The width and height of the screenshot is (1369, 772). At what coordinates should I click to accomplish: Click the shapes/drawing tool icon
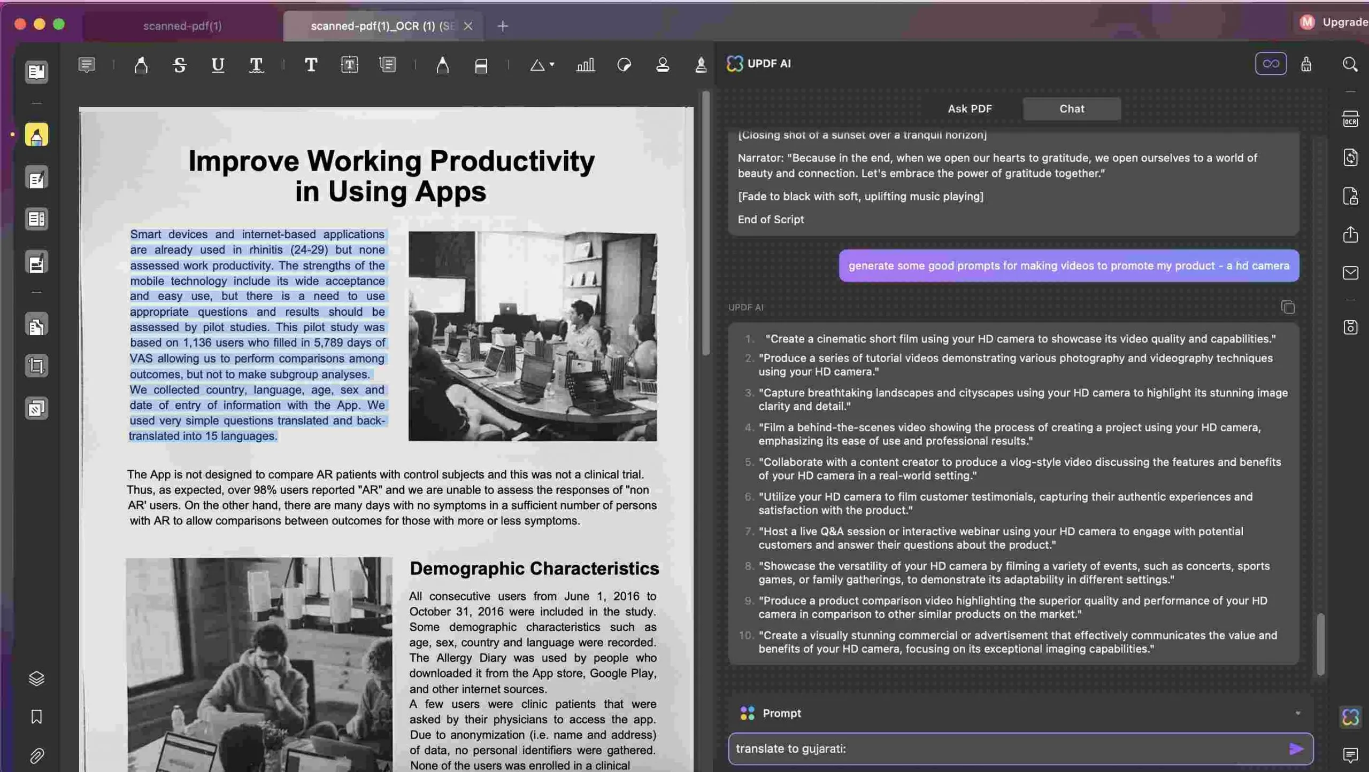(x=541, y=64)
